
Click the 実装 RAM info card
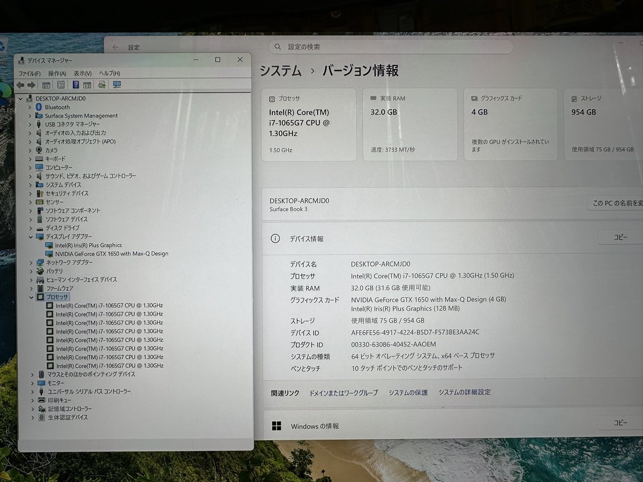click(410, 124)
